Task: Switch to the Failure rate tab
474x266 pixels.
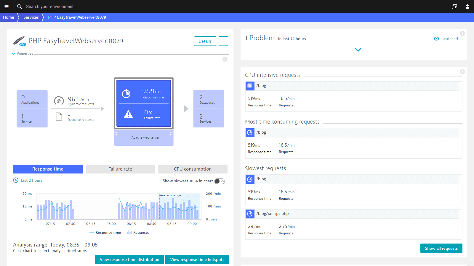Action: coord(120,169)
